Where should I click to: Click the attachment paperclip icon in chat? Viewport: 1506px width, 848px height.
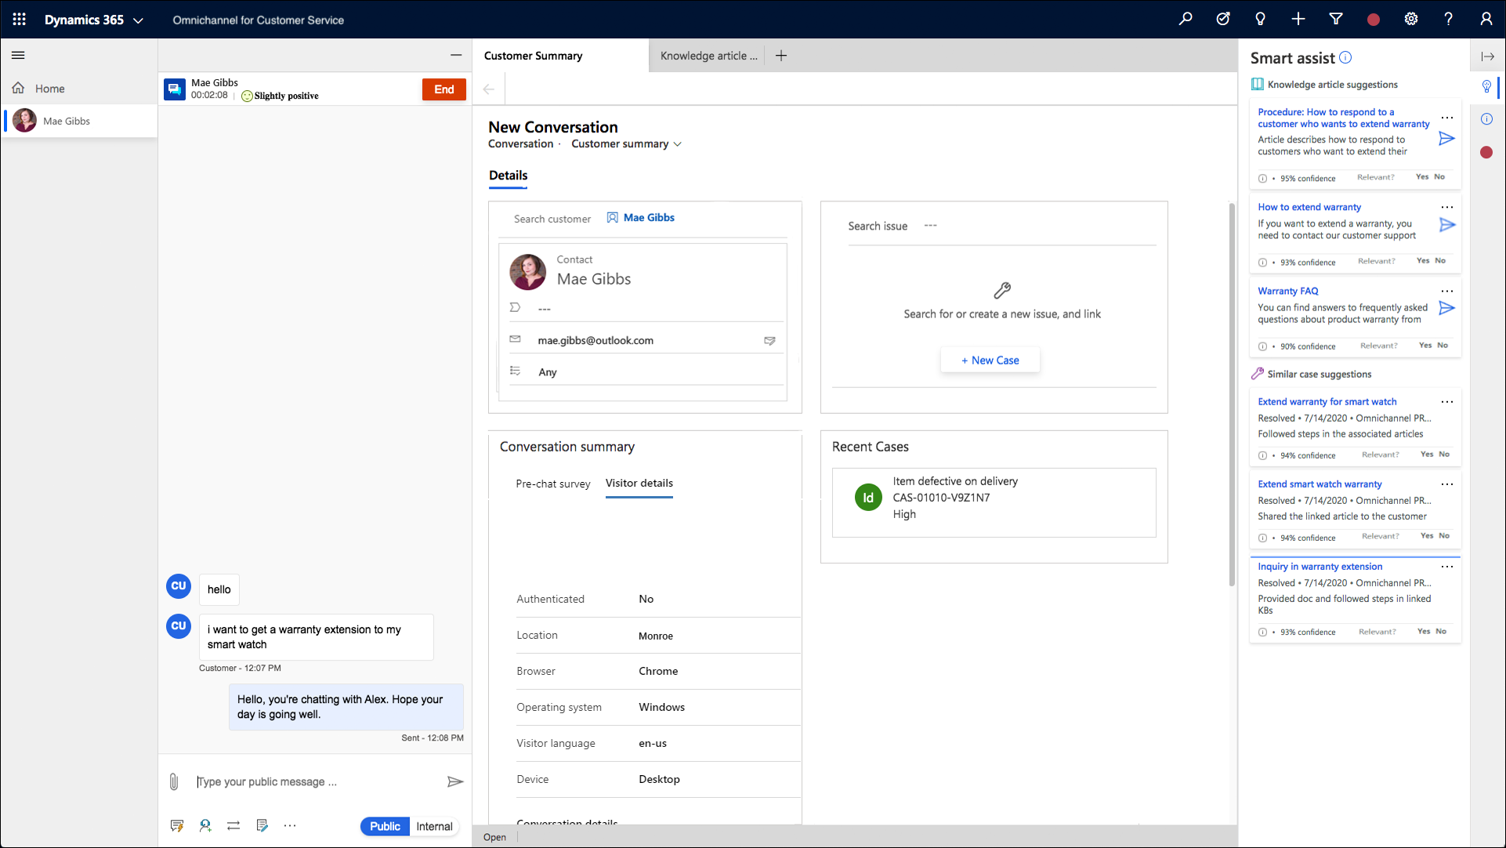tap(175, 781)
